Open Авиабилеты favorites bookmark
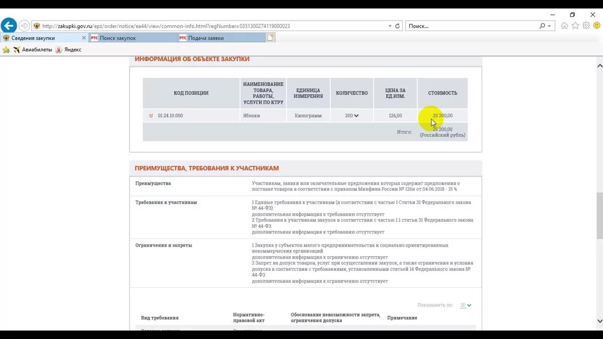Image resolution: width=603 pixels, height=339 pixels. 33,49
